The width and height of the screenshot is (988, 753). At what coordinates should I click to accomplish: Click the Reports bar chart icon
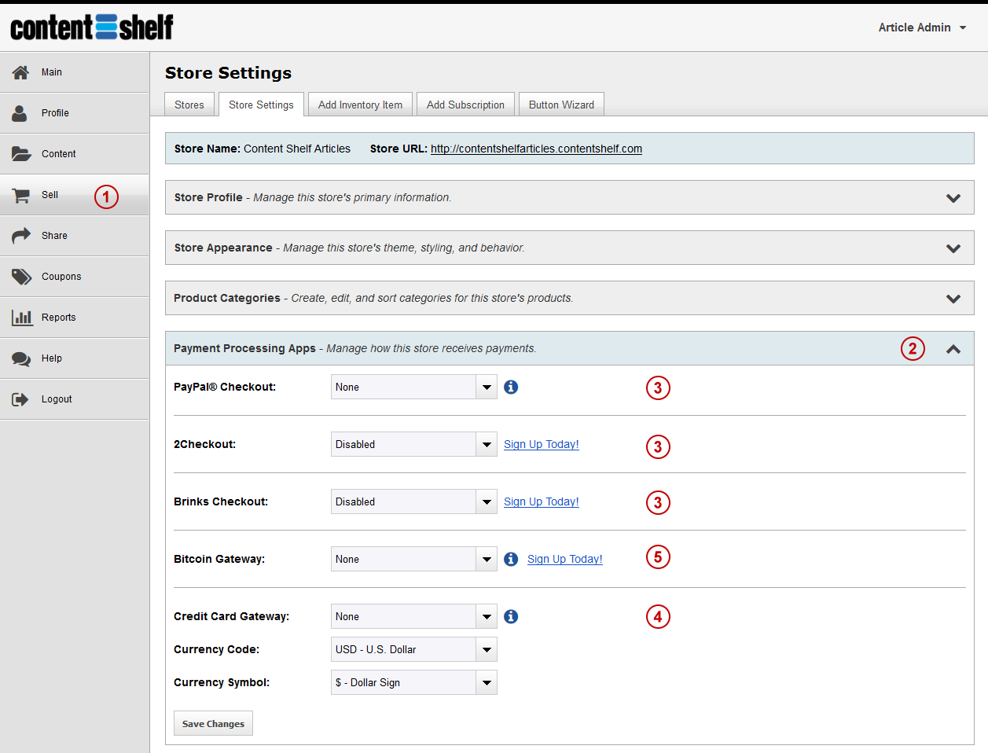click(x=22, y=318)
